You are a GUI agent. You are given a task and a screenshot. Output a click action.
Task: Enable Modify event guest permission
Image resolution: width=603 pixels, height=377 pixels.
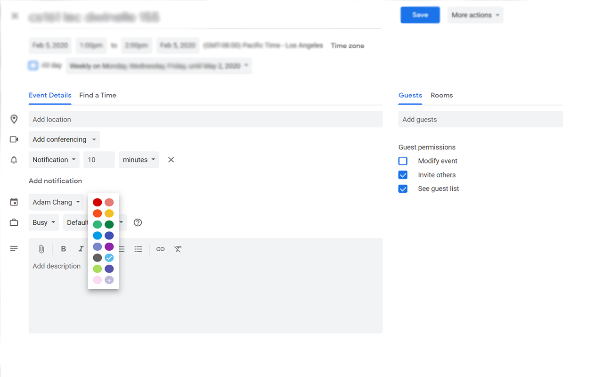(403, 161)
